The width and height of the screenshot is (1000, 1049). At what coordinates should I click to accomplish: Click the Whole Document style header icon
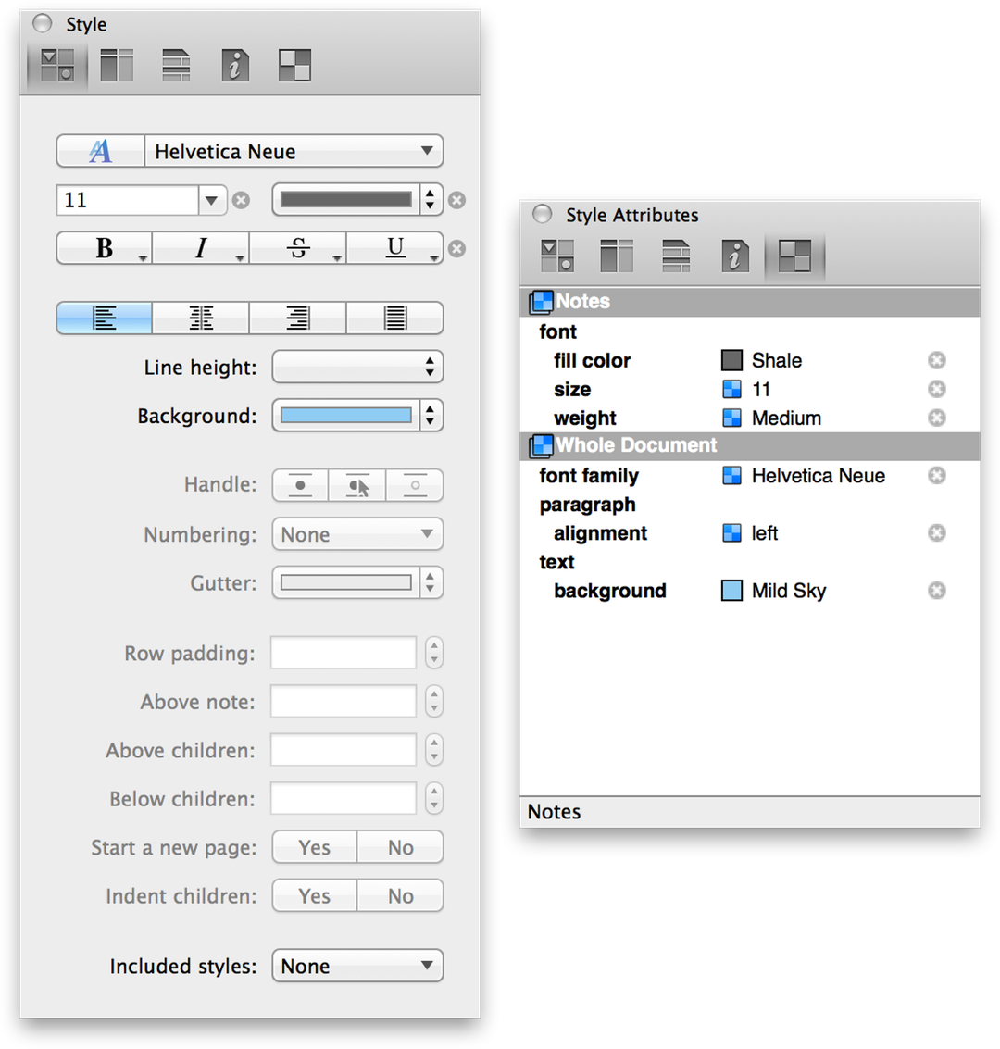click(x=541, y=445)
